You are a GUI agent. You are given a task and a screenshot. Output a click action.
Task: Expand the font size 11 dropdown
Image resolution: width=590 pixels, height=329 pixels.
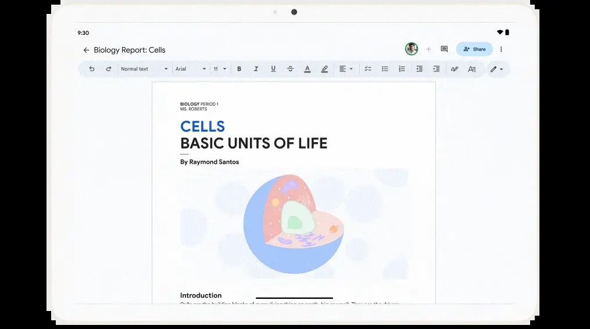pos(220,69)
